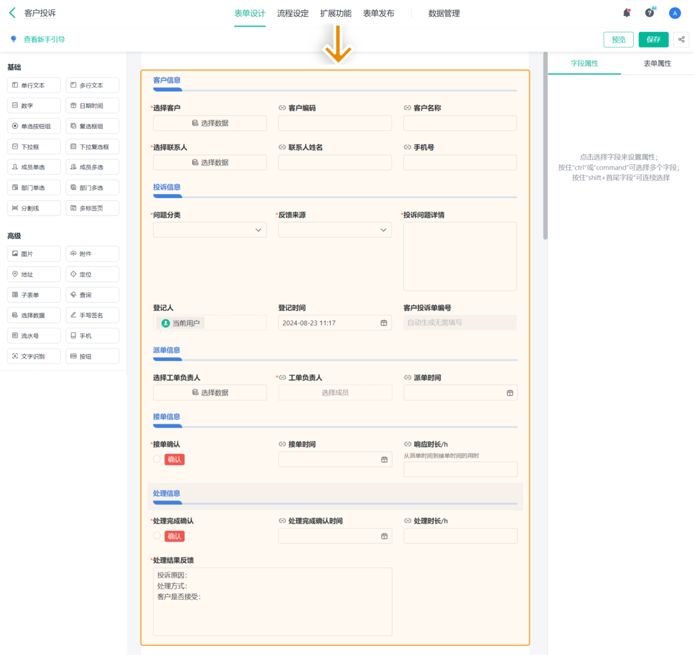Image resolution: width=694 pixels, height=655 pixels.
Task: Add a 成员单选 field
Action: tap(34, 167)
